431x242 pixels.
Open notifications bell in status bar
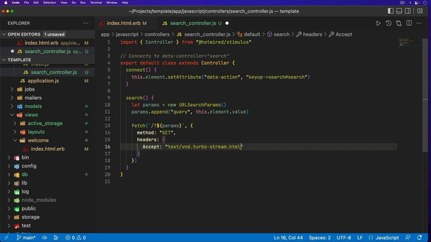pos(420,237)
